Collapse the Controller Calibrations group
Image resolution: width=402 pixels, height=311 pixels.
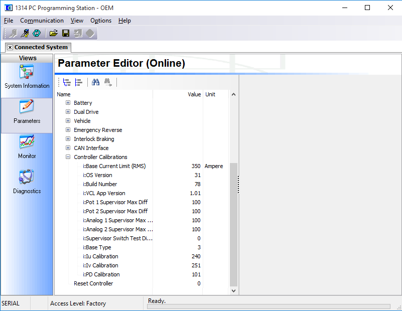68,157
